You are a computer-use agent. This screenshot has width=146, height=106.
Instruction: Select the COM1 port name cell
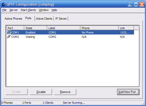click(15, 32)
